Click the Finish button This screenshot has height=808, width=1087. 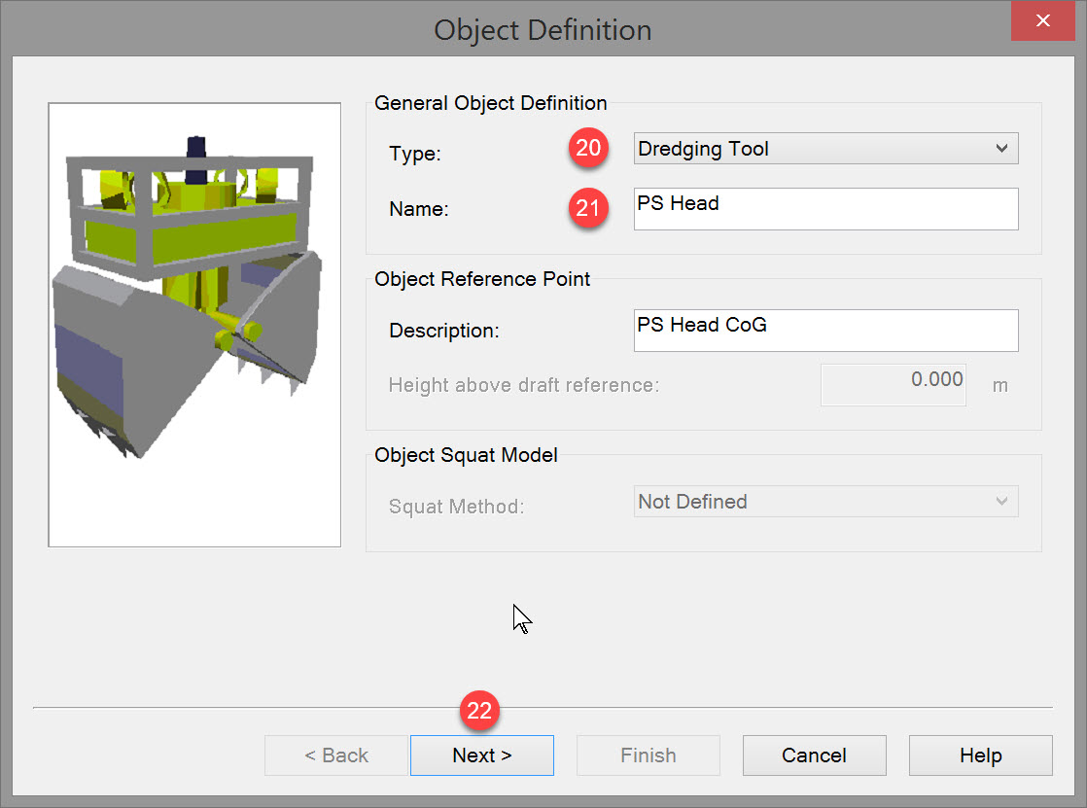648,755
